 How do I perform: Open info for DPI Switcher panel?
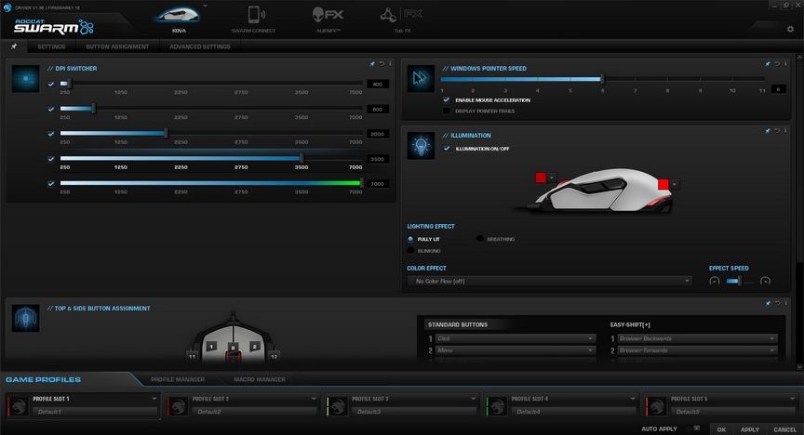(390, 63)
